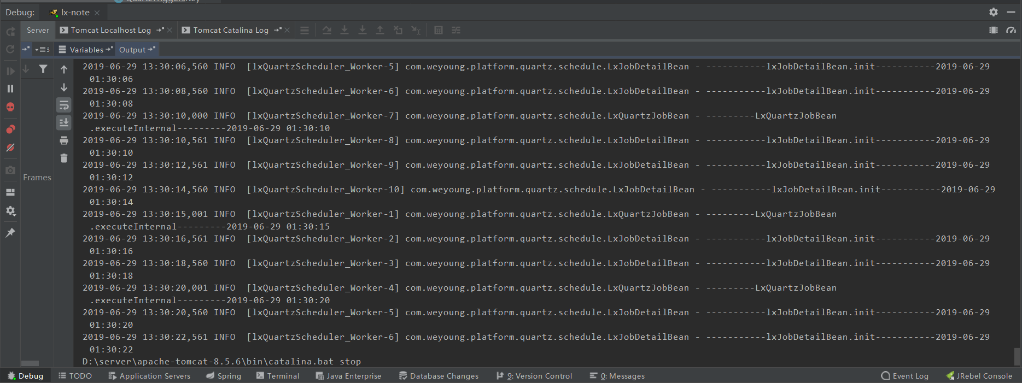Image resolution: width=1022 pixels, height=383 pixels.
Task: Switch to Tomcat Catalina Log tab
Action: (231, 31)
